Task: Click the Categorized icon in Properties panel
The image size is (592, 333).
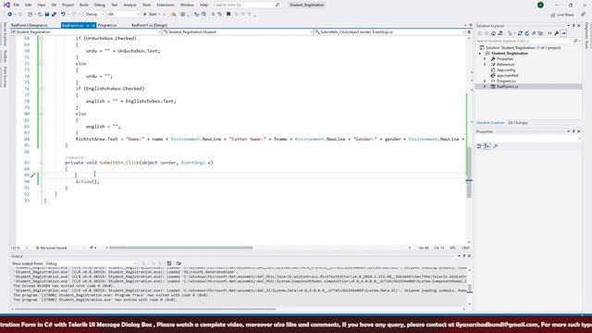Action: pos(479,146)
